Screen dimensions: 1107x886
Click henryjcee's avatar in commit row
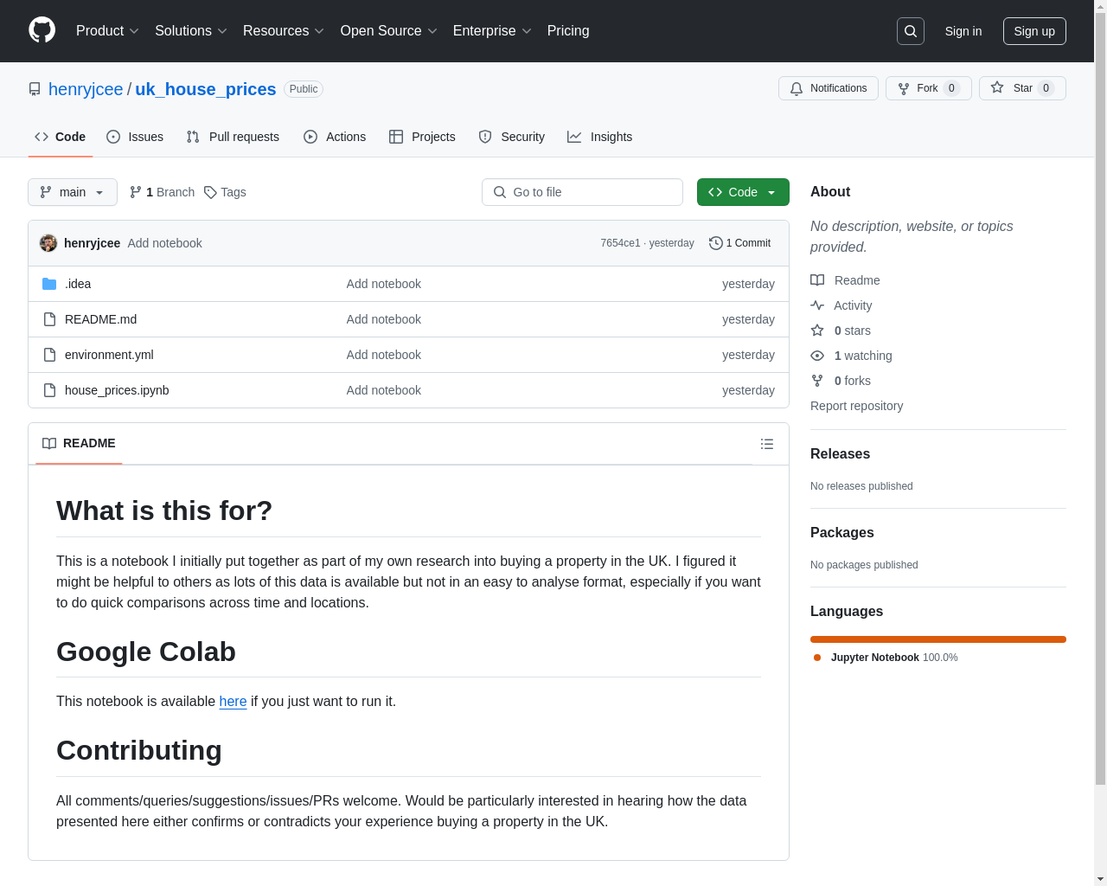(x=48, y=243)
